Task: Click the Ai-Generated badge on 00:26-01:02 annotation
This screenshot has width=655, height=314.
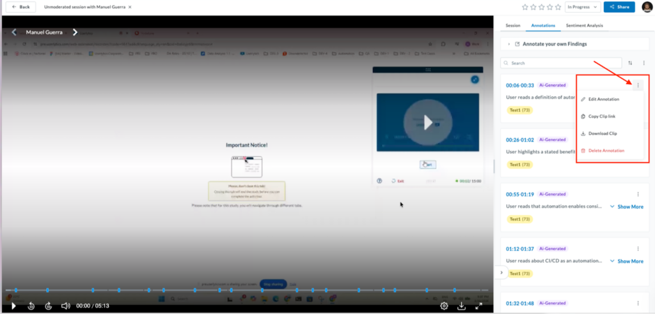Action: point(553,140)
